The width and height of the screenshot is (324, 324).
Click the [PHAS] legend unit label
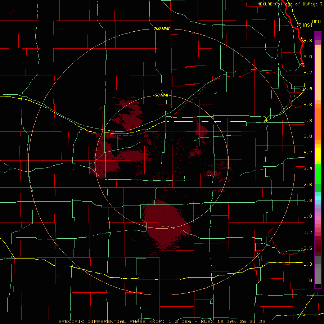pyautogui.click(x=304, y=25)
